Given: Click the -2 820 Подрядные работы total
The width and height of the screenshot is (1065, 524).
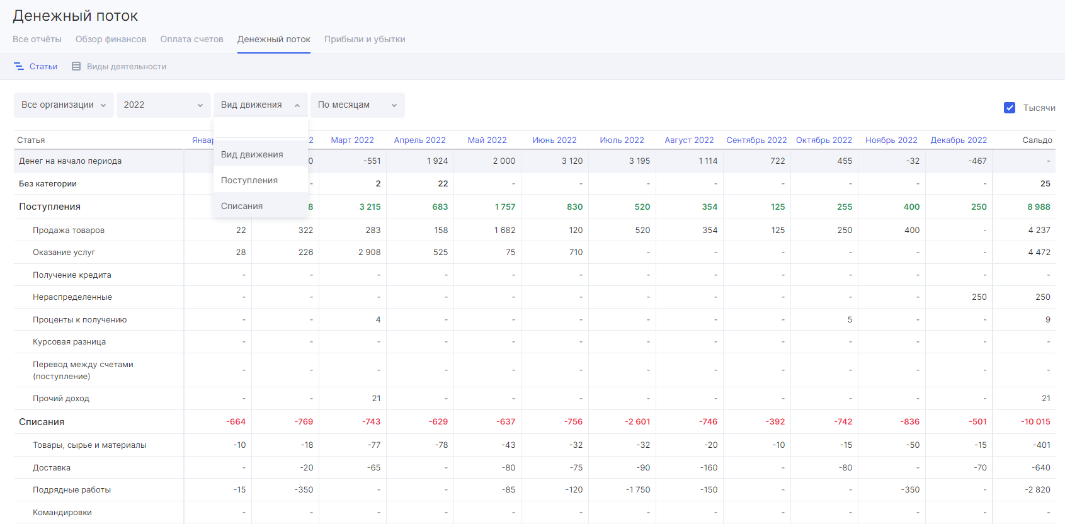Looking at the screenshot, I should click(1037, 489).
